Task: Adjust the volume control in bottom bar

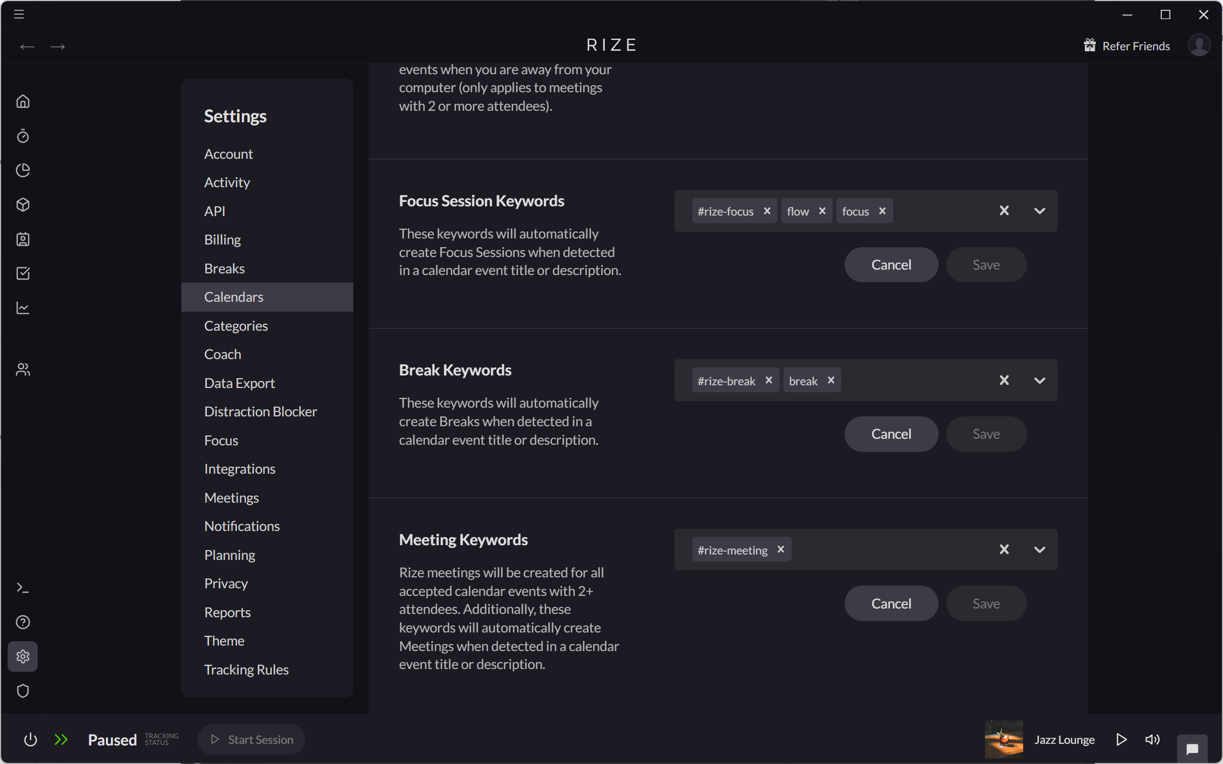Action: 1152,739
